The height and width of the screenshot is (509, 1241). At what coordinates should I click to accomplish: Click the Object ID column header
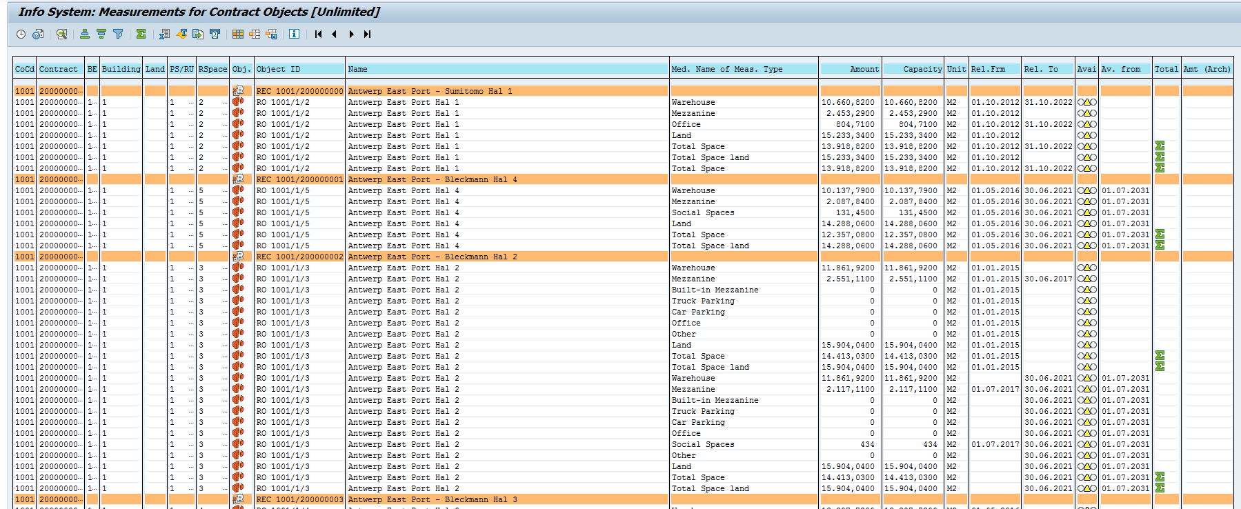click(x=299, y=69)
